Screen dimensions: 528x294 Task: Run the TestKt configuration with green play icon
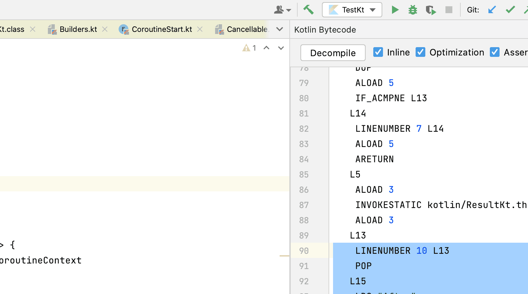(x=395, y=10)
